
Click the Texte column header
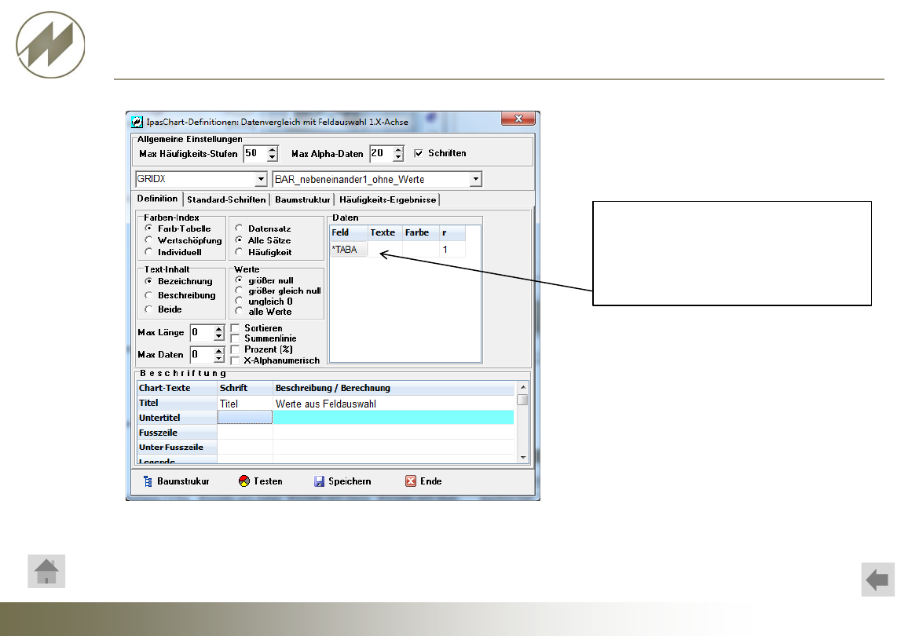(385, 232)
